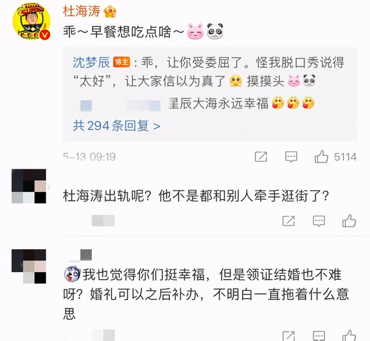The width and height of the screenshot is (370, 341).
Task: Open avatar of 领证结婚 commenter
Action: pyautogui.click(x=29, y=266)
